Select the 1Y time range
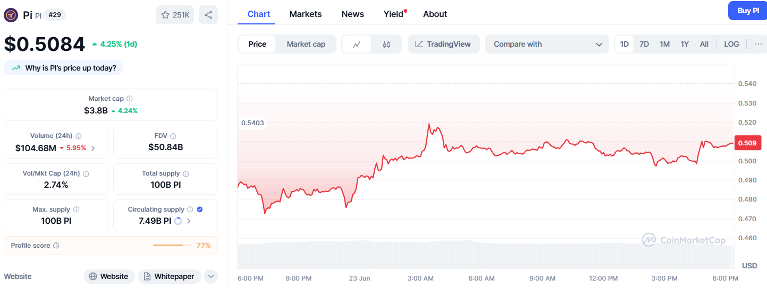 685,44
